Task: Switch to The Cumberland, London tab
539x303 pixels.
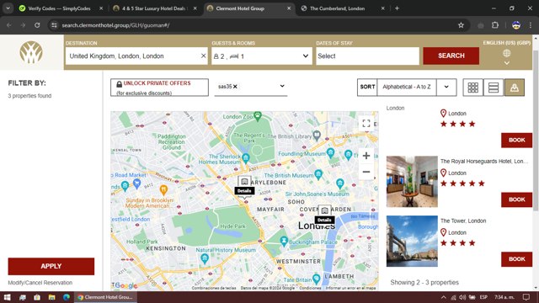Action: [343, 8]
